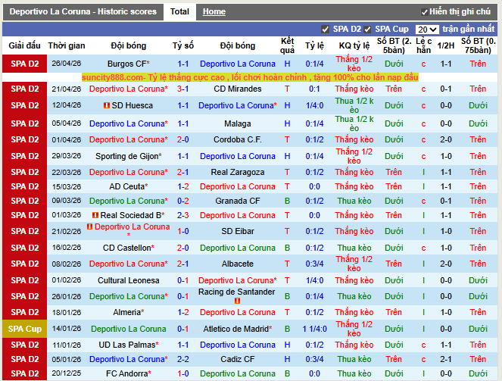Select half-time 2-0 in Cordoba C.F. row
This screenshot has width=502, height=381.
[446, 139]
